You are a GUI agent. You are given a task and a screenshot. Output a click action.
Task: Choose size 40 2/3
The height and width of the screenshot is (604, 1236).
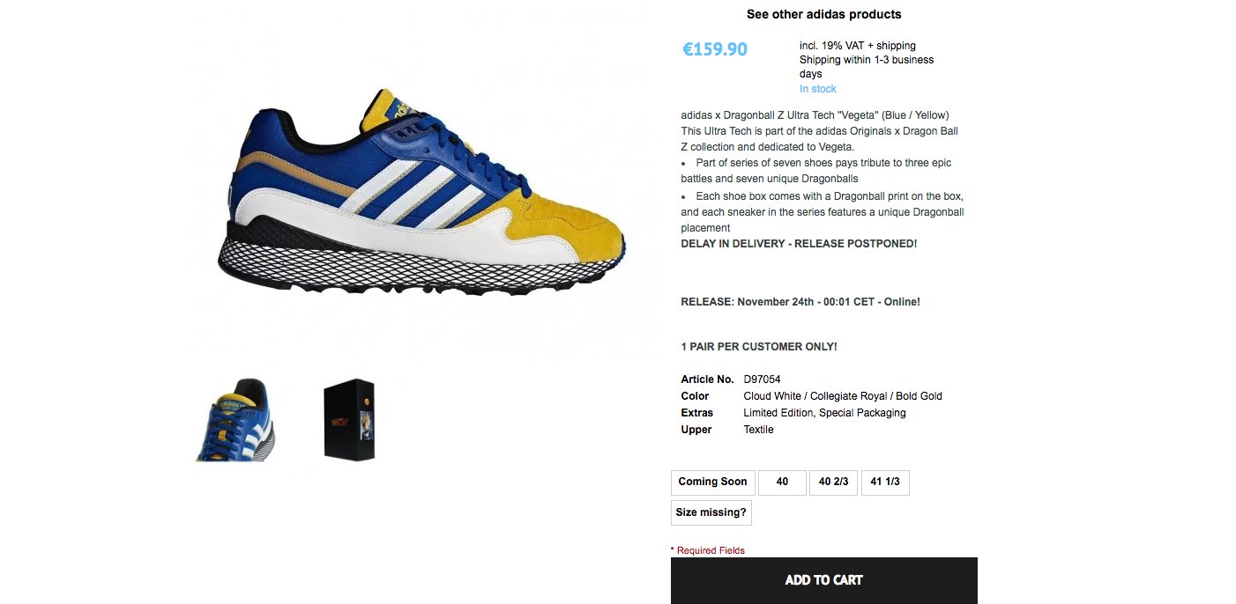(833, 482)
